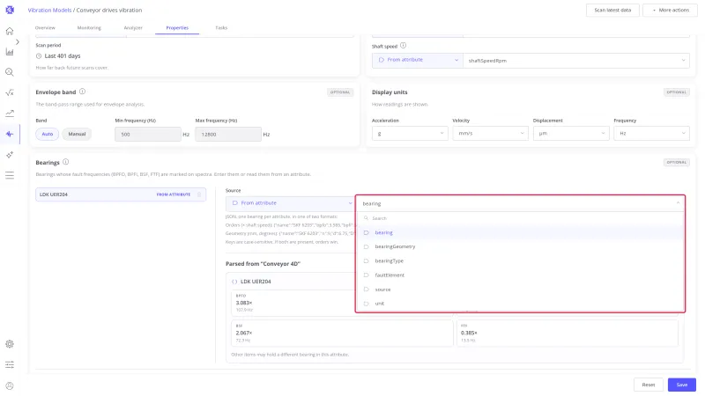This screenshot has width=705, height=396.
Task: Open the settings gear sidebar icon
Action: pyautogui.click(x=10, y=344)
